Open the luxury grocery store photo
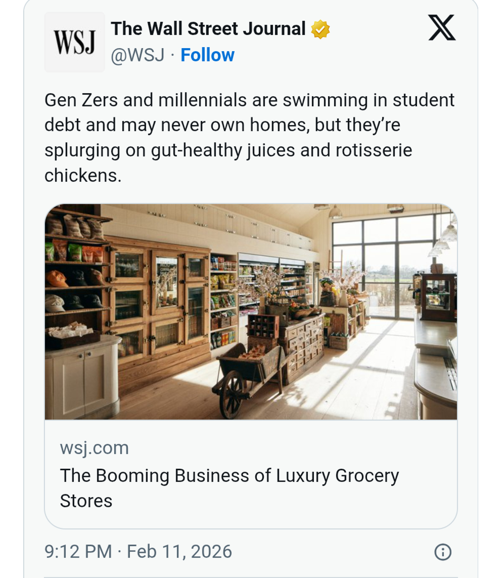The image size is (500, 578). (251, 312)
